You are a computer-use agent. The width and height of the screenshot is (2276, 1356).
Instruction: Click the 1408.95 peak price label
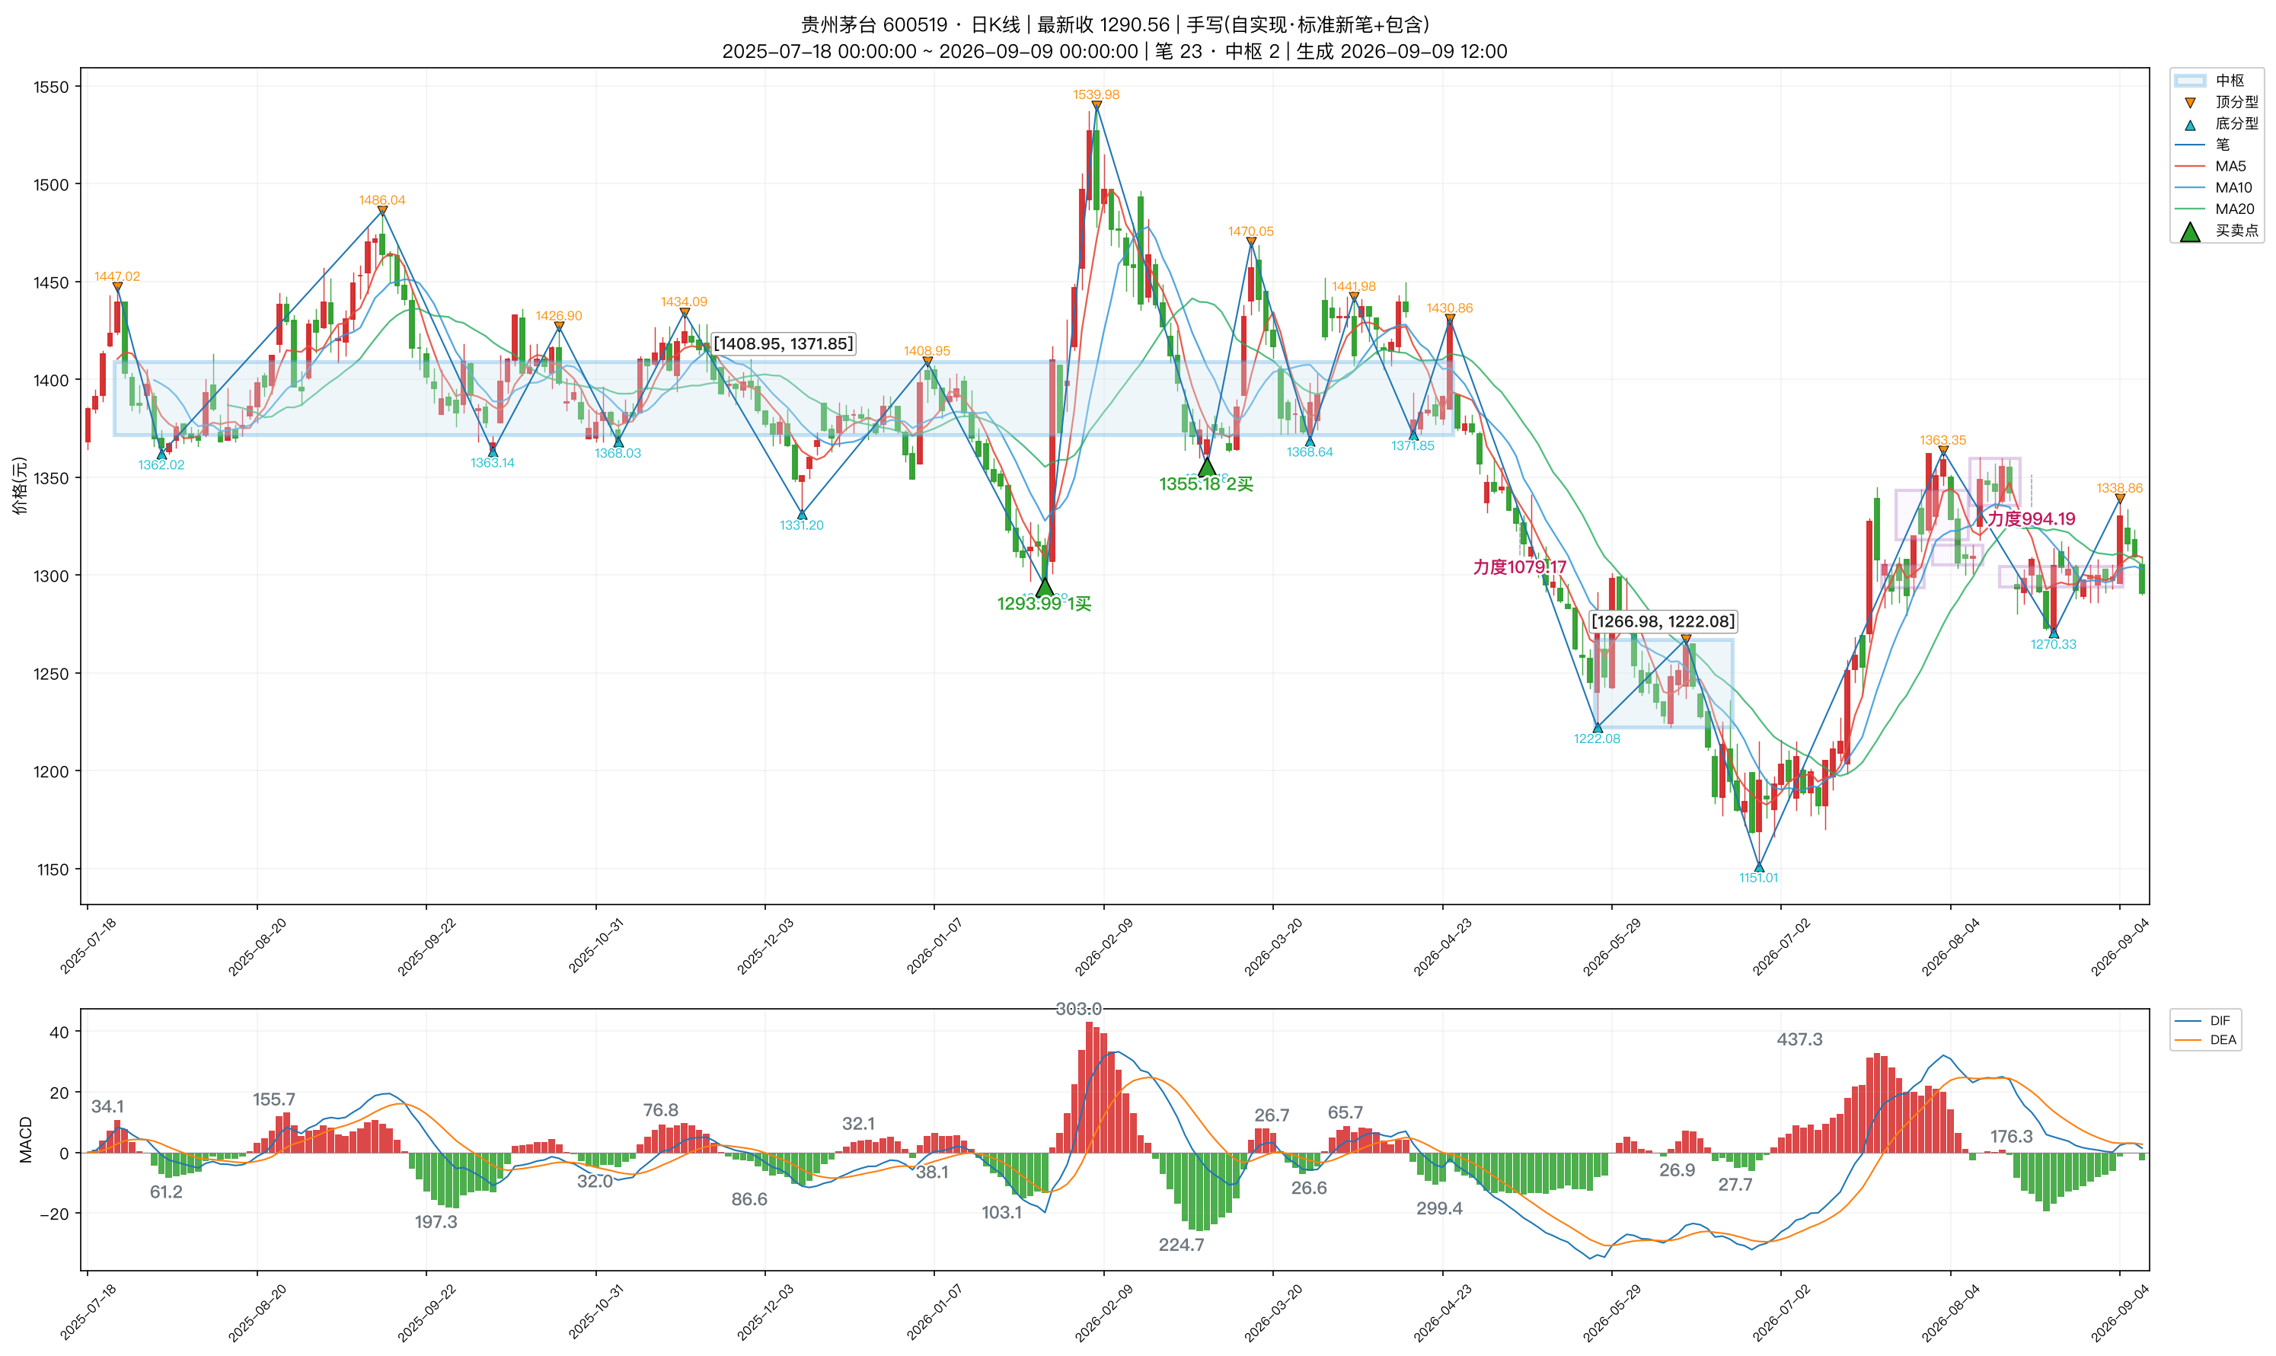pyautogui.click(x=927, y=351)
